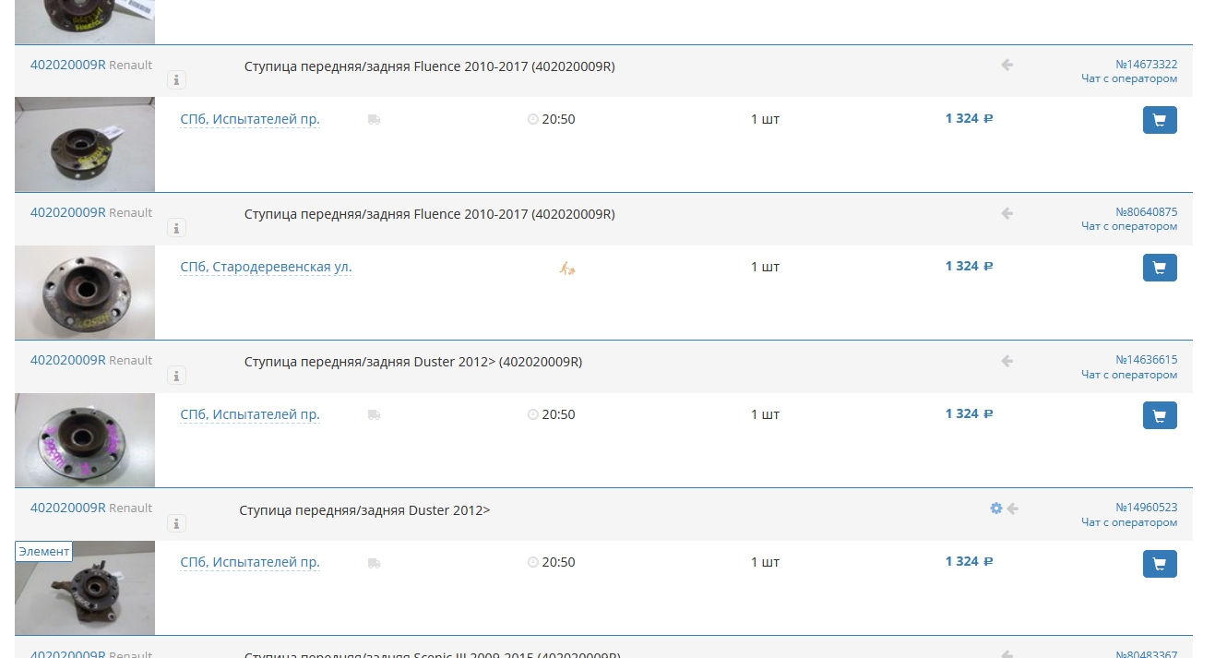Screen dimensions: 1227x658
Task: Open knuckle photo for item №14960523
Action: click(x=85, y=588)
